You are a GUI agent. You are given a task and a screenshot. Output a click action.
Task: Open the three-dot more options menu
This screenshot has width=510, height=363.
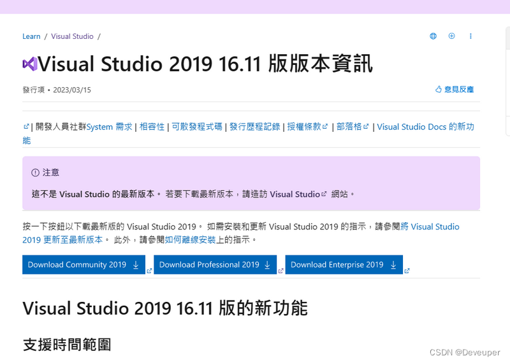pos(470,36)
